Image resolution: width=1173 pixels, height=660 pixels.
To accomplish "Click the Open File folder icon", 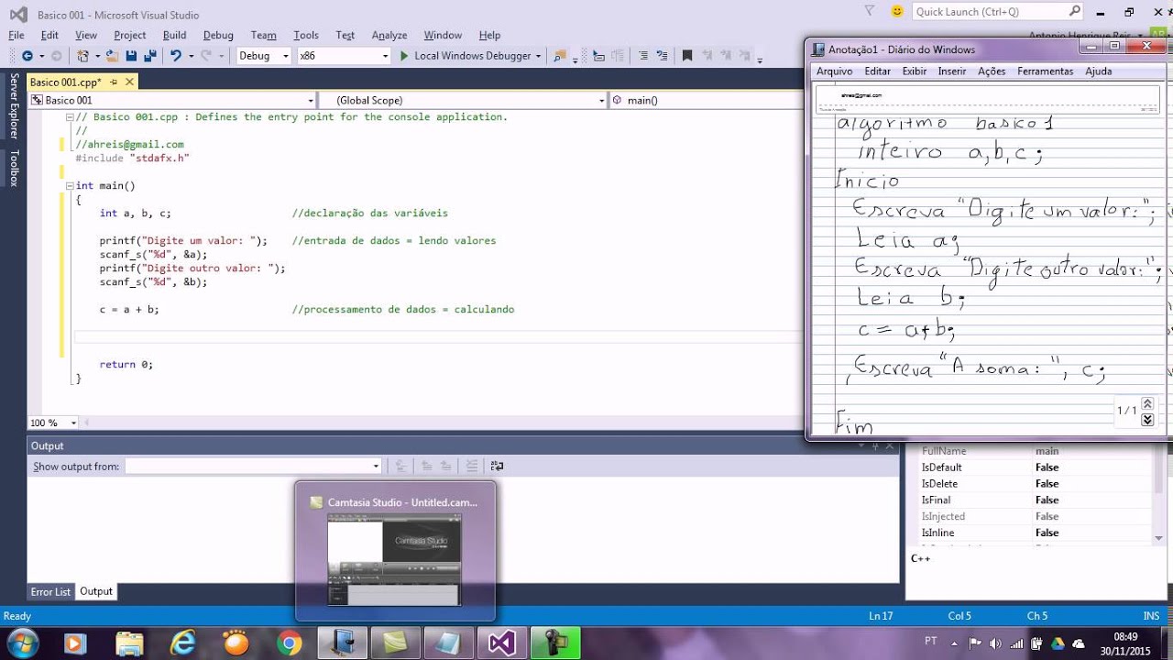I will [x=112, y=56].
